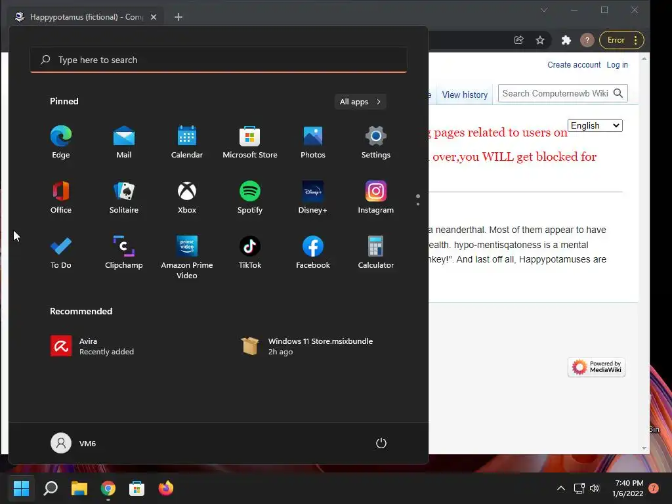This screenshot has width=672, height=504.
Task: Show hidden system tray icons
Action: coord(560,488)
